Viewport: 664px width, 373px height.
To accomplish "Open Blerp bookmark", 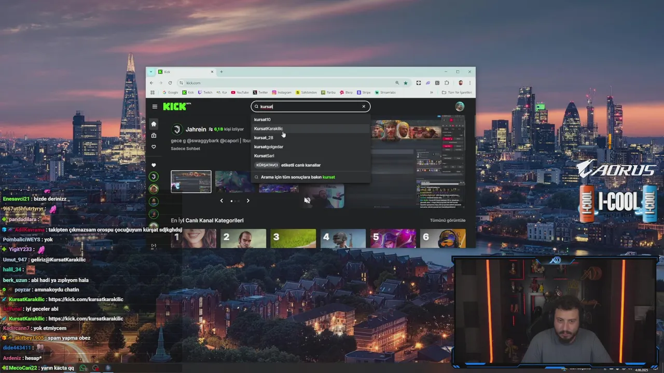I will (347, 92).
